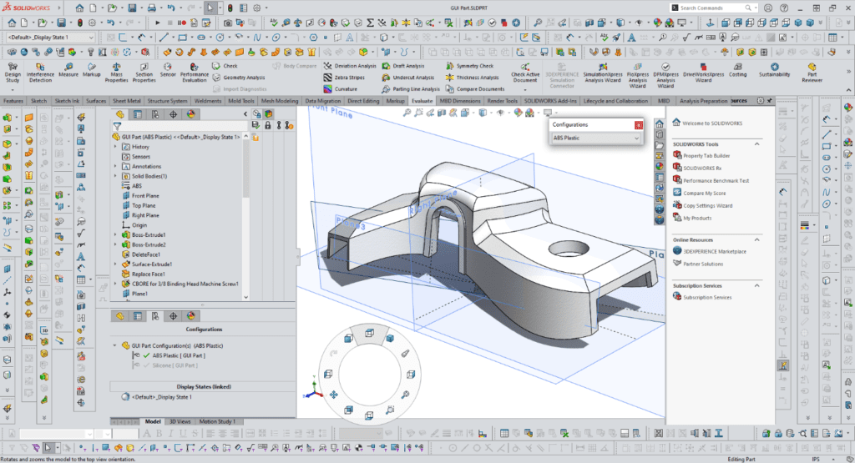Start Deviation Analysis

click(350, 66)
